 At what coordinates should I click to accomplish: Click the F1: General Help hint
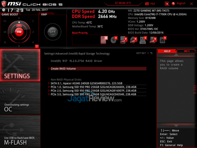tap(171, 145)
